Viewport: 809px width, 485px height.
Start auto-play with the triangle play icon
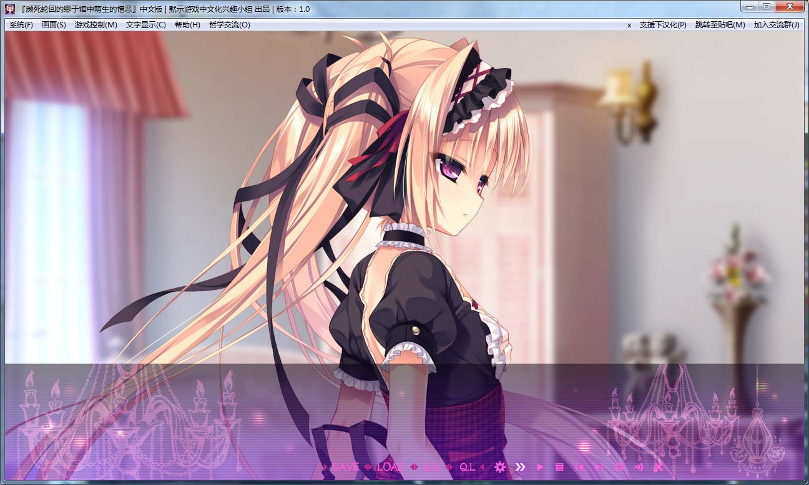541,467
